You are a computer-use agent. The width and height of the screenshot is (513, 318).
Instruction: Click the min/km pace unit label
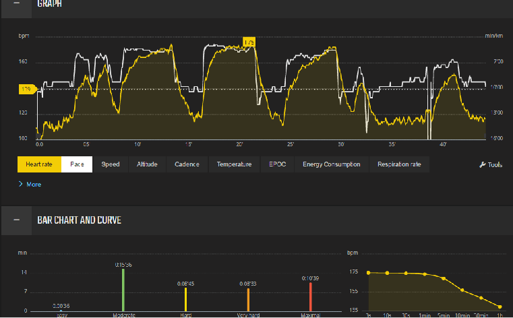(493, 36)
